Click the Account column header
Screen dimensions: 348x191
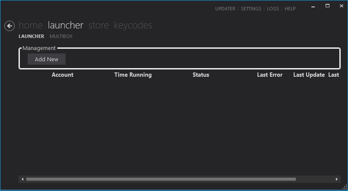(x=63, y=75)
